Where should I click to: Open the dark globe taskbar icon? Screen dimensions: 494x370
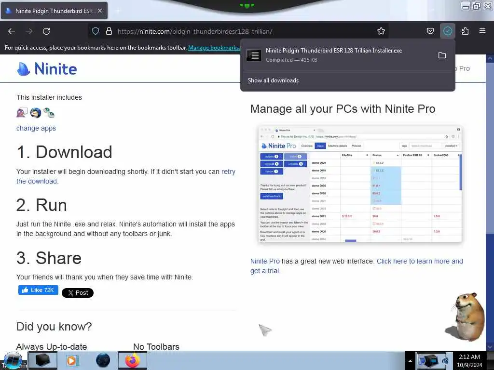pyautogui.click(x=103, y=360)
